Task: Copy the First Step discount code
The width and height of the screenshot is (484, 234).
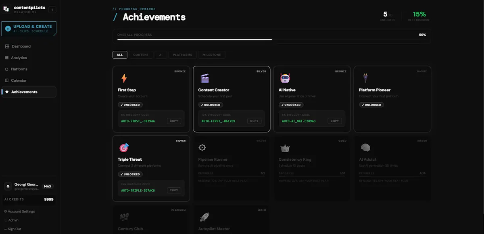Action: point(174,121)
